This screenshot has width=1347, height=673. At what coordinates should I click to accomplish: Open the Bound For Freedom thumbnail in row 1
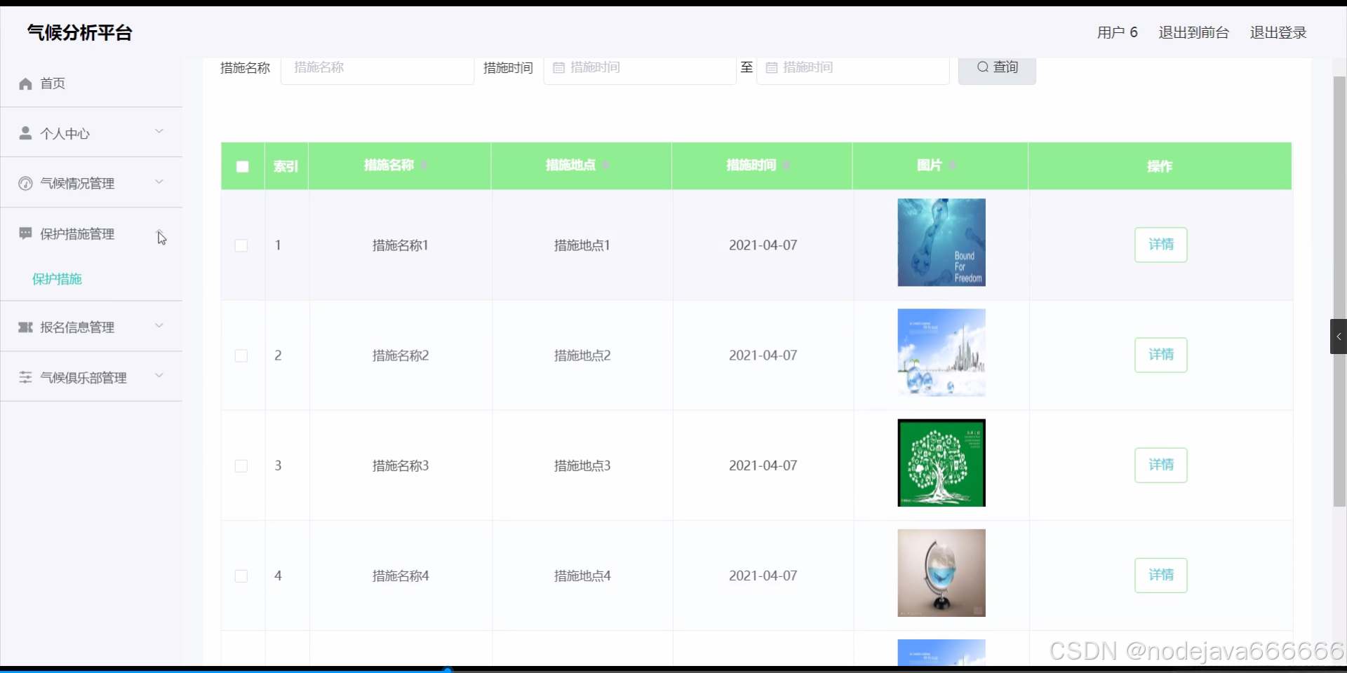click(x=941, y=243)
